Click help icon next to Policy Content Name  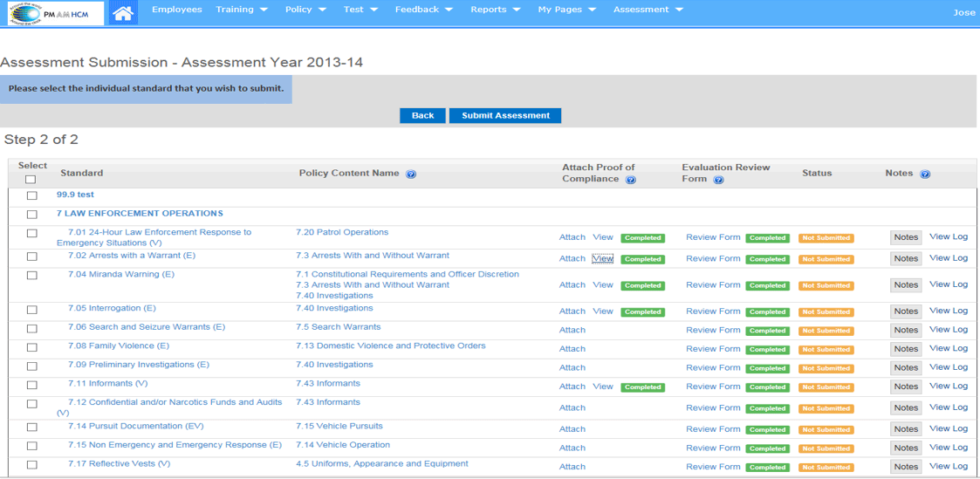pos(411,174)
